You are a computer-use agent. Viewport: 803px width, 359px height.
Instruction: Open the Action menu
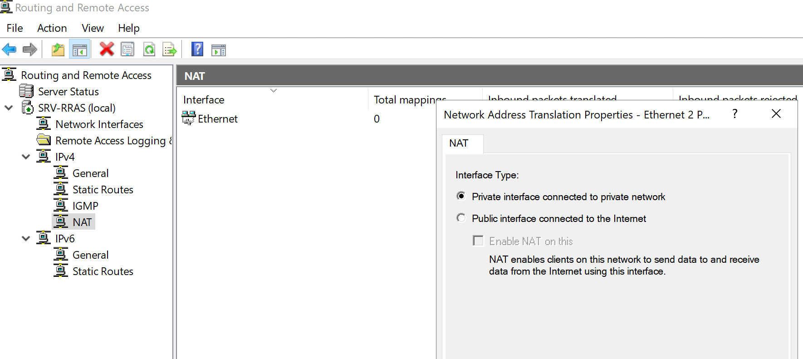[52, 28]
